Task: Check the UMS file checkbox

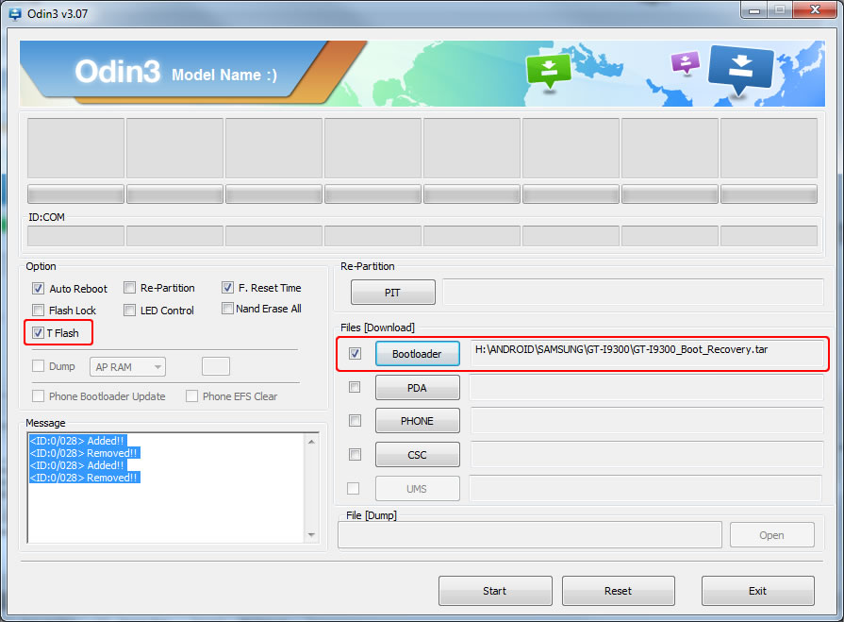Action: [x=353, y=489]
